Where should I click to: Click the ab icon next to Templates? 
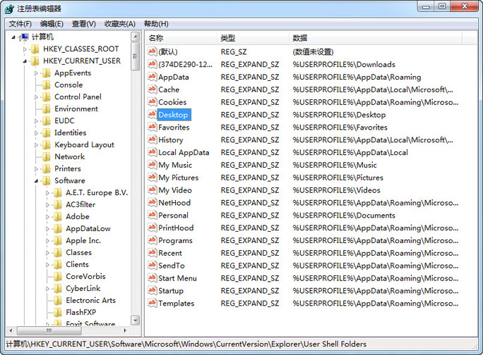152,303
